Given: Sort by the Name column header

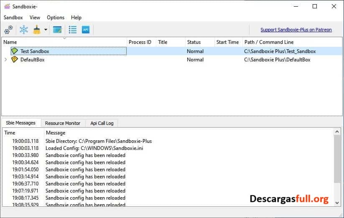Looking at the screenshot, I should coord(64,42).
